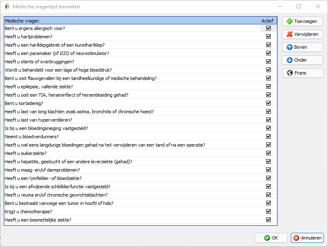Viewport: 328px width, 247px height.
Task: Toggle Actief checkbox for hyperventileren question
Action: 269,120
